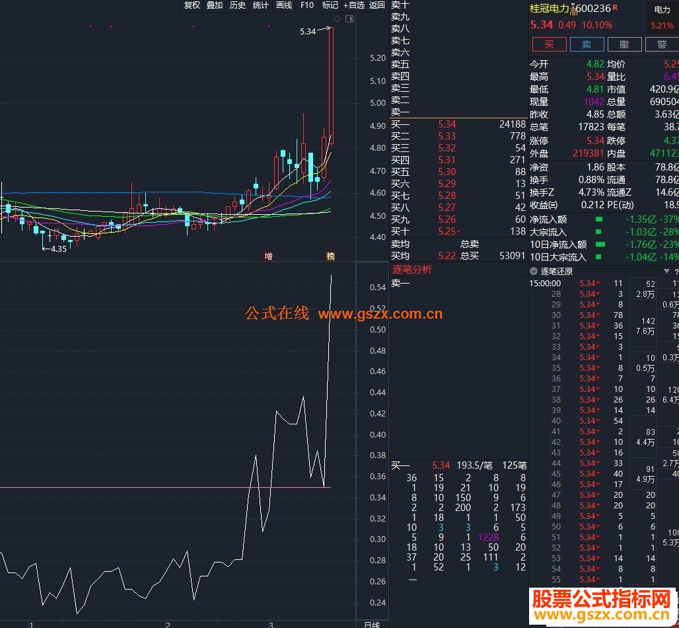Open the 复权 toolbar option
This screenshot has width=679, height=628.
(192, 5)
